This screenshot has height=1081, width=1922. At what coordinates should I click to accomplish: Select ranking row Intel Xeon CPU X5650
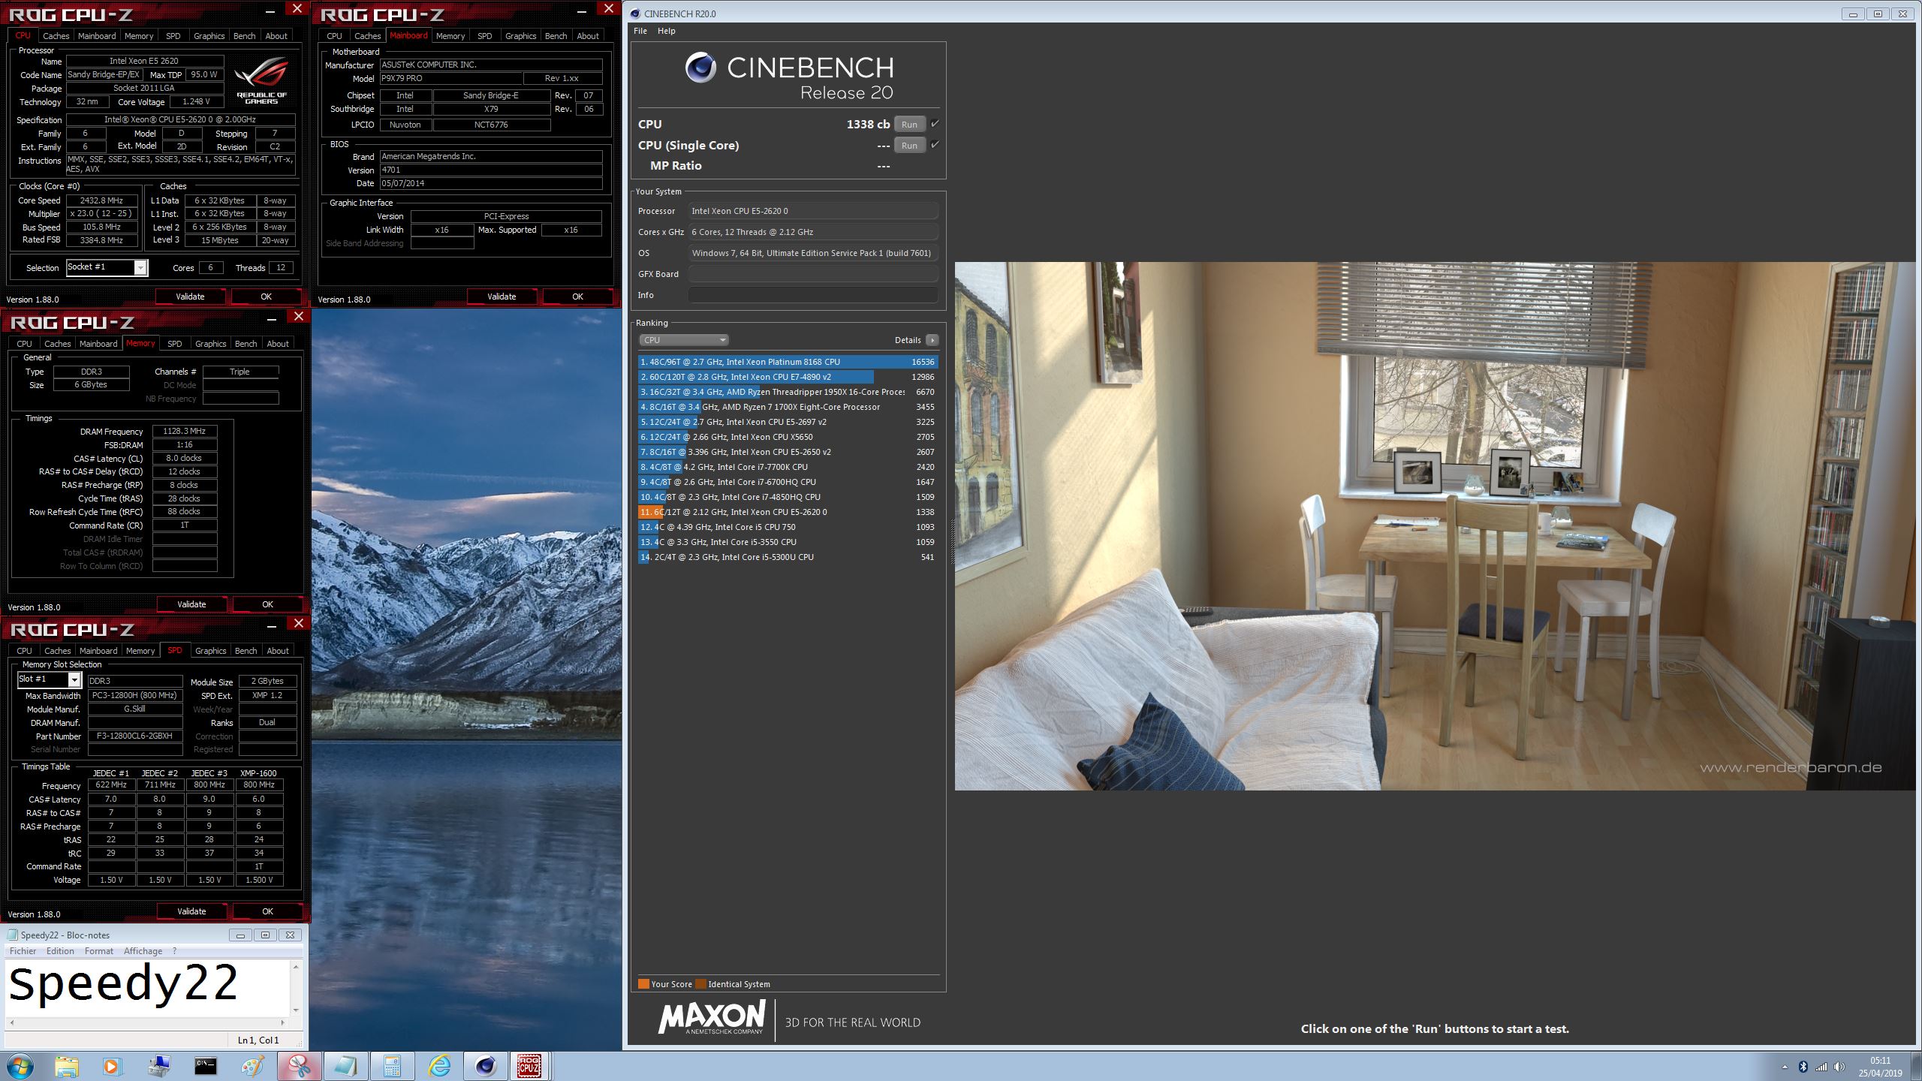[x=788, y=437]
